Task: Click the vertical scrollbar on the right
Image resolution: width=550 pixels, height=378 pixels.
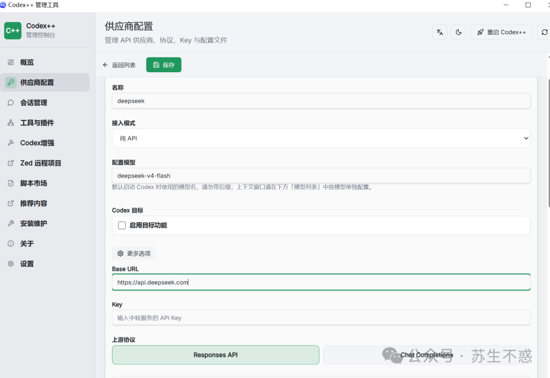Action: click(549, 143)
